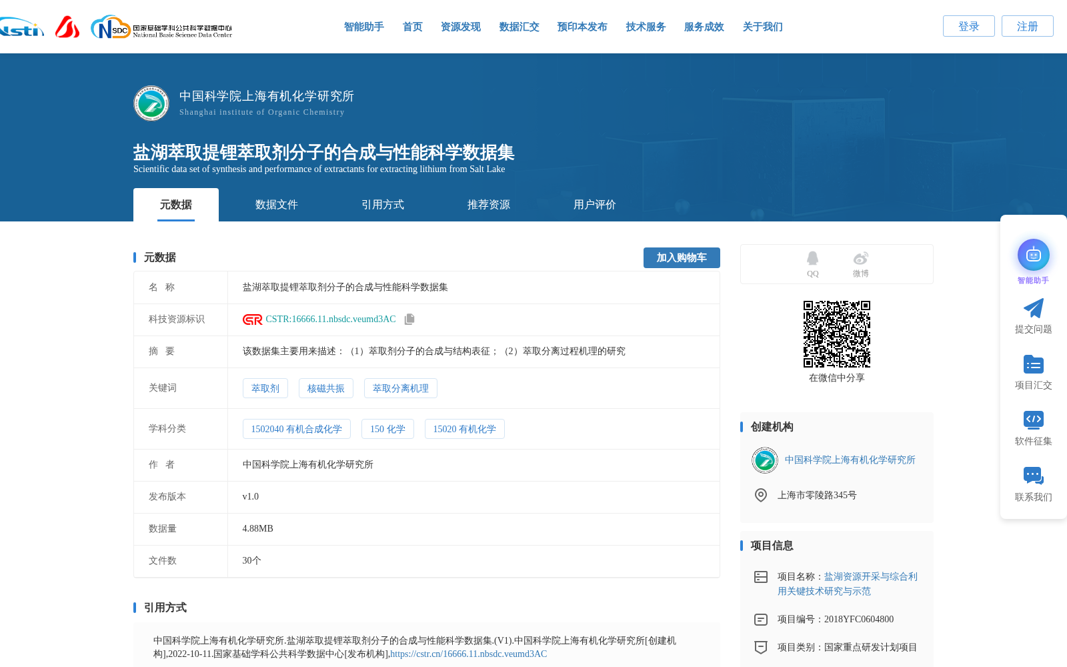Open the 智能助手 navigation menu item

pos(364,27)
